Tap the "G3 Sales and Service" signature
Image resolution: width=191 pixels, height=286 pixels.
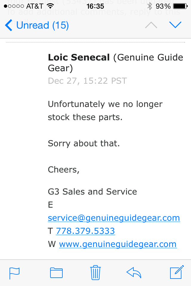pyautogui.click(x=93, y=192)
